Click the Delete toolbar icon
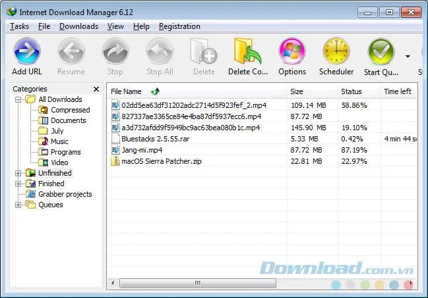 point(204,51)
